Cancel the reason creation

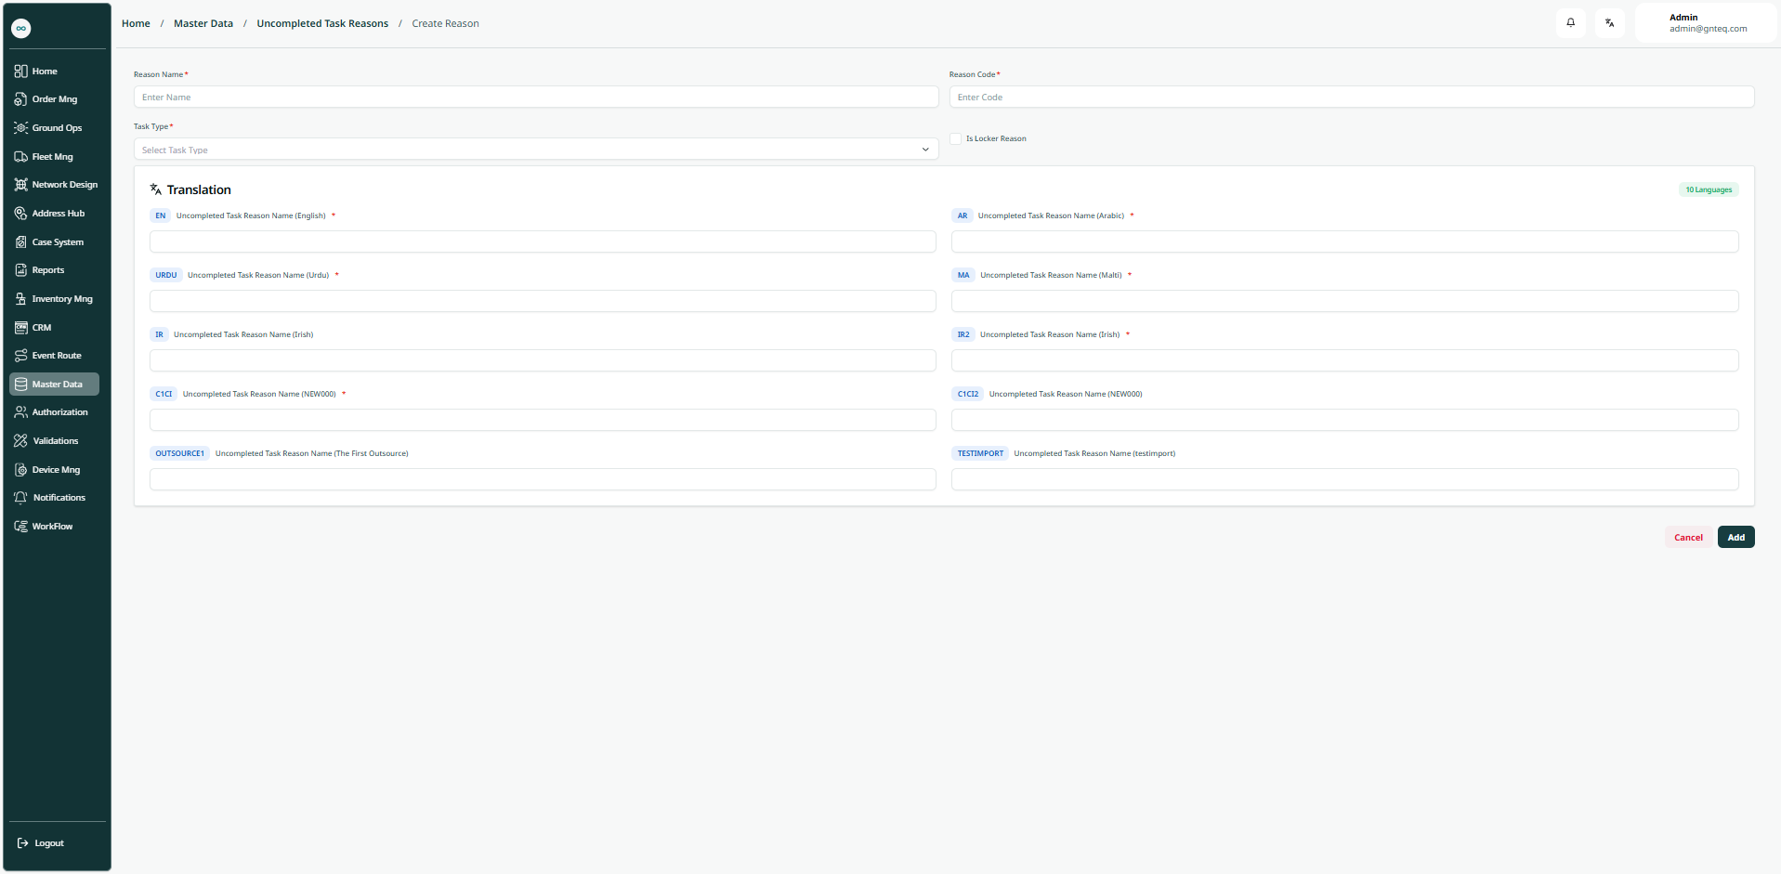[1687, 538]
